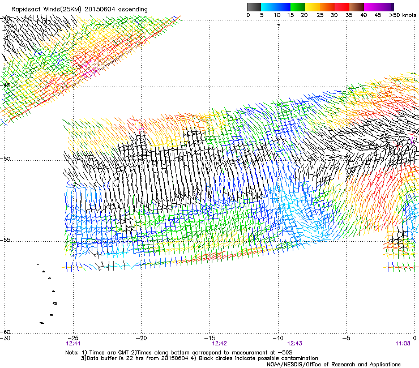
Task: Click the cyan 5-10 knots legend segment
Action: coord(268,7)
